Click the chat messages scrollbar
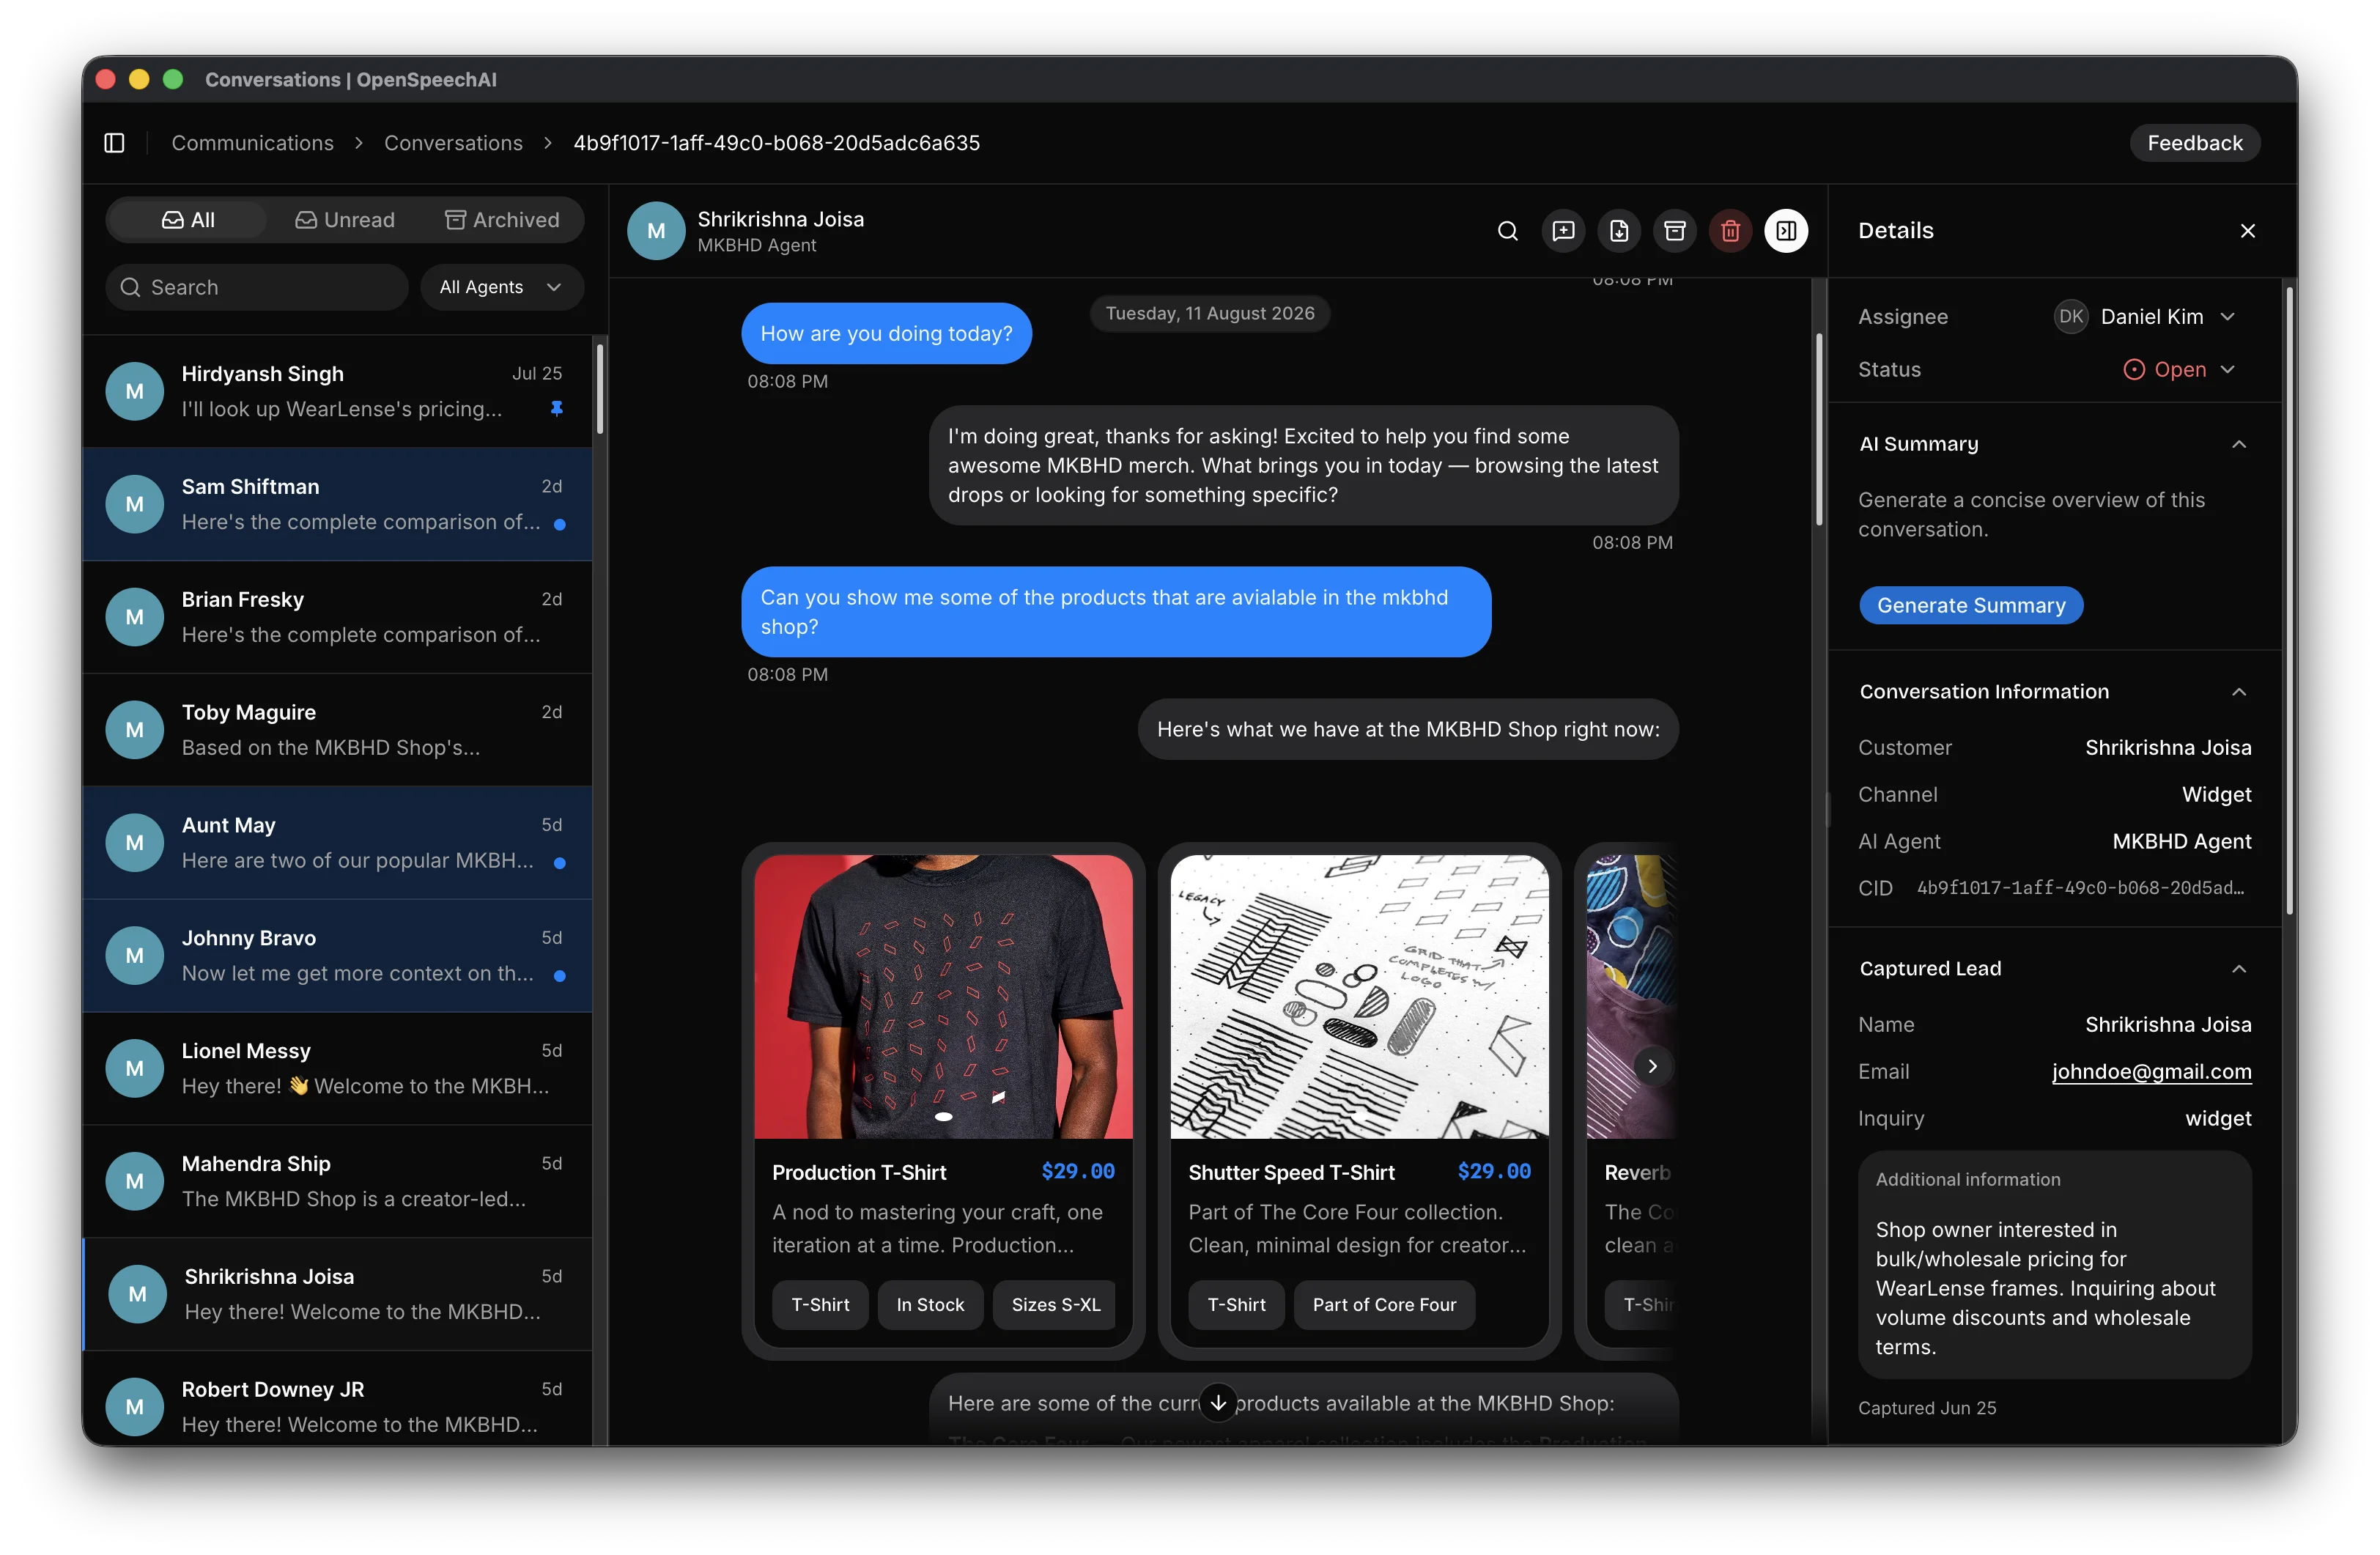The image size is (2380, 1555). 1819,430
